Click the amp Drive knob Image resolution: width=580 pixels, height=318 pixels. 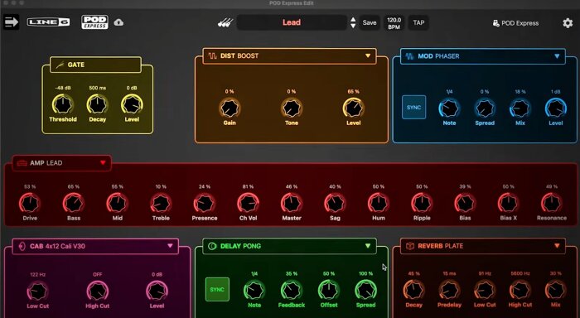pos(30,204)
